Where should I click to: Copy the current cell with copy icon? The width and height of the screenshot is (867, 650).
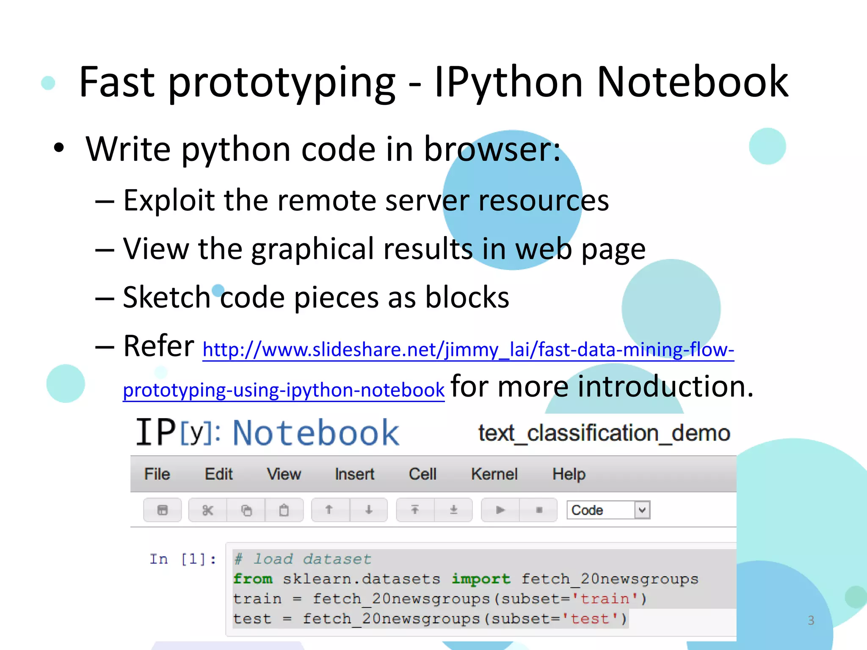click(246, 510)
